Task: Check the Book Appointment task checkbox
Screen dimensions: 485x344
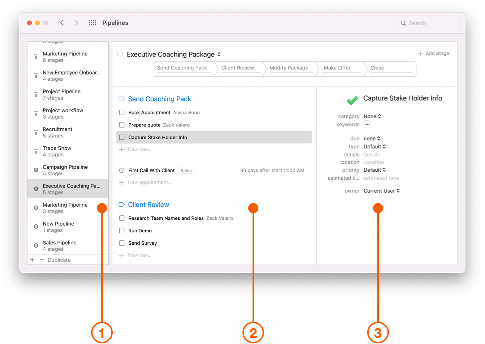Action: pyautogui.click(x=122, y=112)
